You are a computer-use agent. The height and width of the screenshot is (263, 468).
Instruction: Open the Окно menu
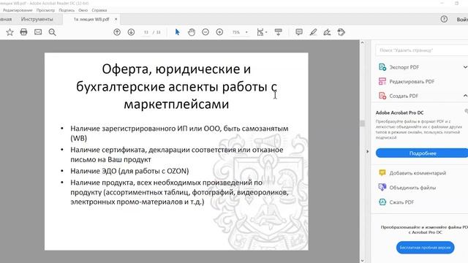click(83, 10)
